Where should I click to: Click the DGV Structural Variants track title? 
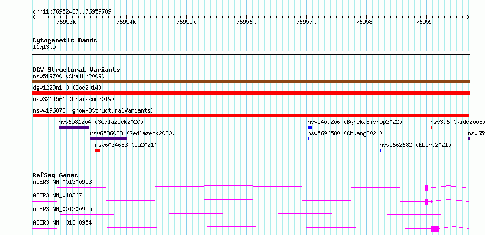point(76,70)
